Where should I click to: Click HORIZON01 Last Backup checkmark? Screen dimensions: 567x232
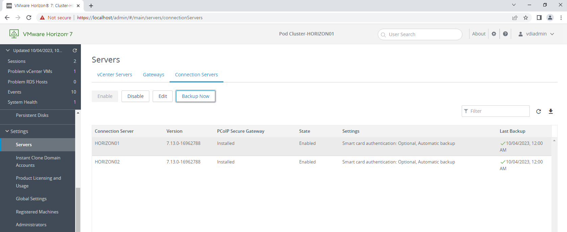503,144
